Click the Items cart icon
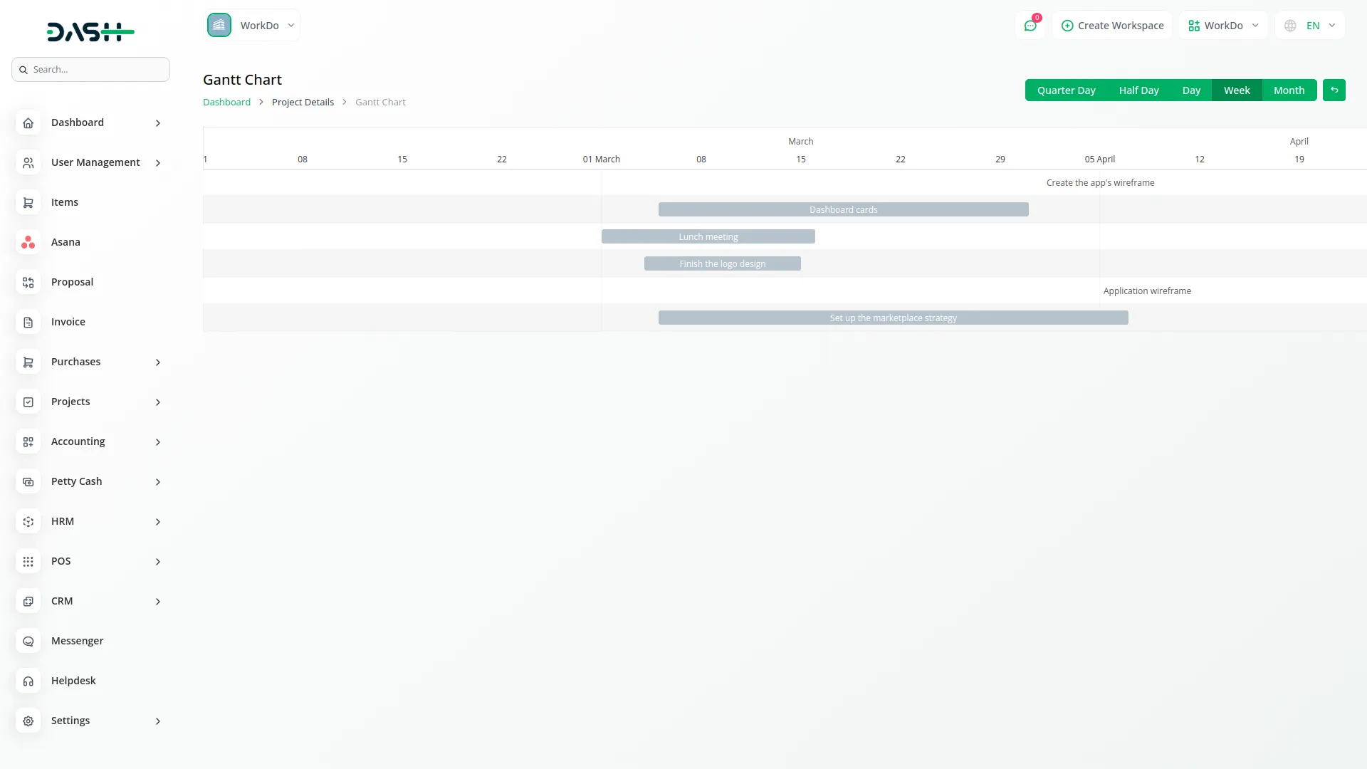 (28, 203)
